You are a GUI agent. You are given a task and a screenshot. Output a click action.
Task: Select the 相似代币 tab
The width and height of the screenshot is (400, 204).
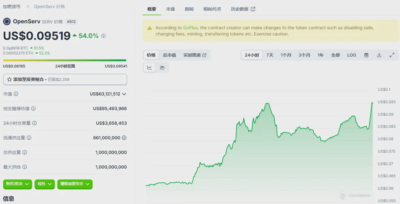212,9
